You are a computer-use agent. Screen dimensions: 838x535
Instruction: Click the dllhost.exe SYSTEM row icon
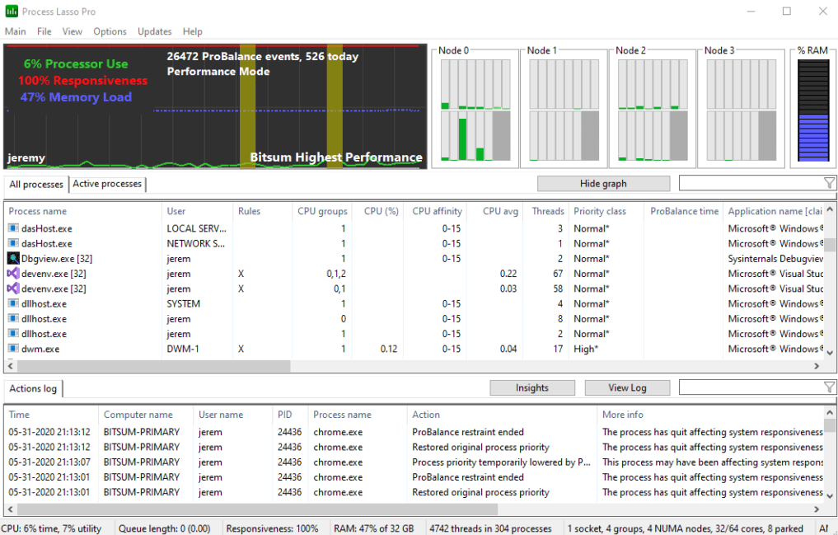click(x=13, y=303)
